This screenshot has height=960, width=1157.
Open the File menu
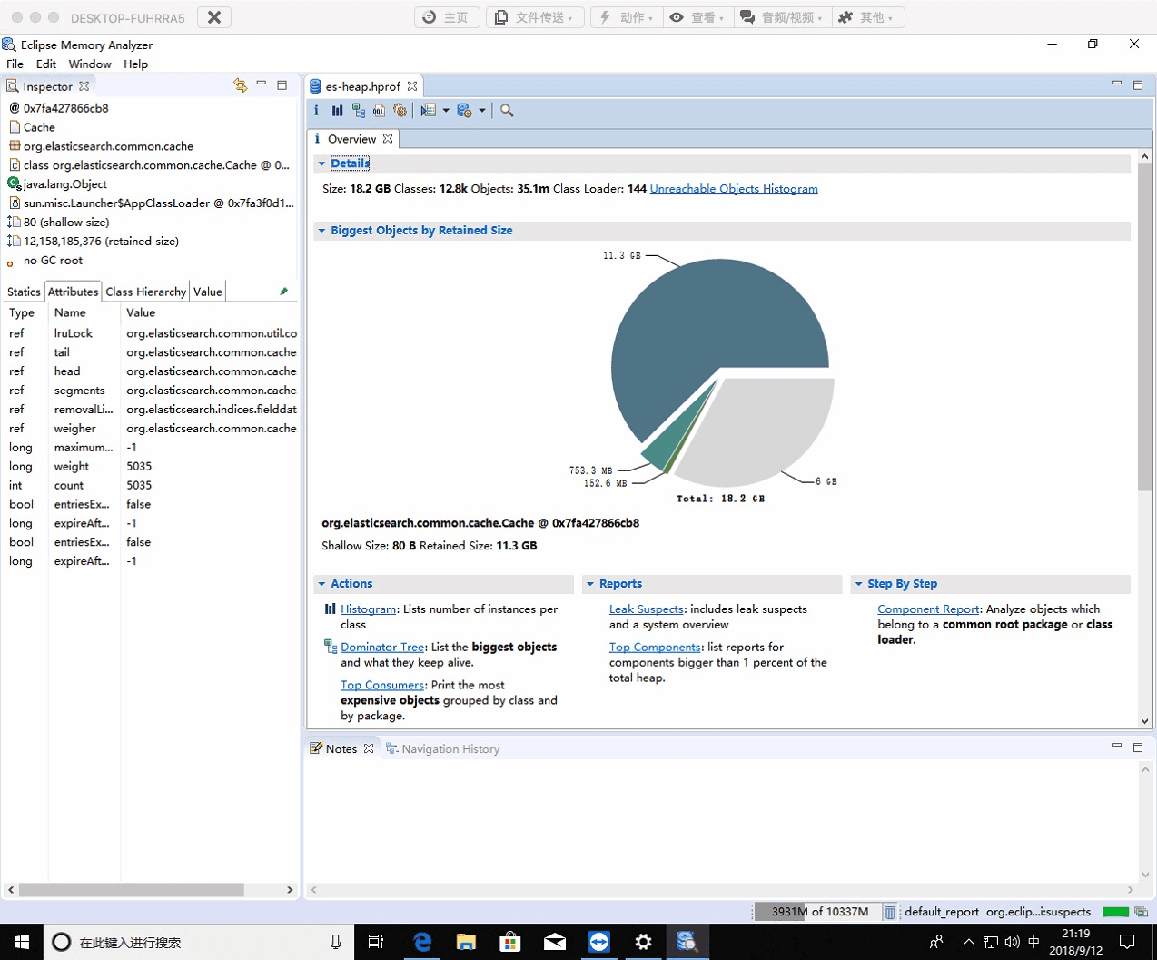click(15, 64)
